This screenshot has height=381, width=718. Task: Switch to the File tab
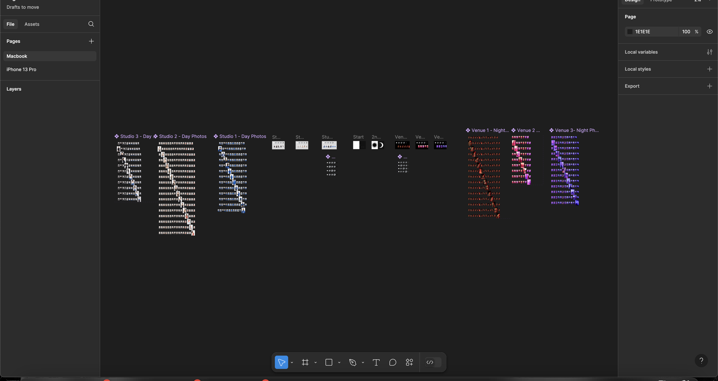[x=11, y=24]
